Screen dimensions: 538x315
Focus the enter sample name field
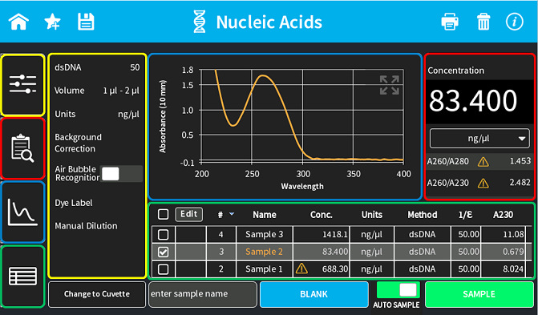203,294
